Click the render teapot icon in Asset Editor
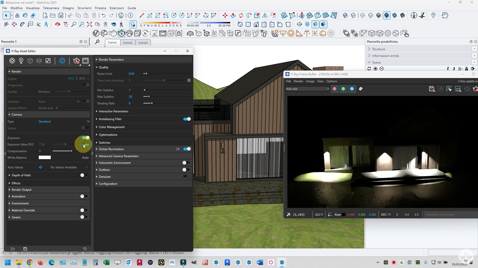Viewport: 478px width, 268px height. click(76, 61)
